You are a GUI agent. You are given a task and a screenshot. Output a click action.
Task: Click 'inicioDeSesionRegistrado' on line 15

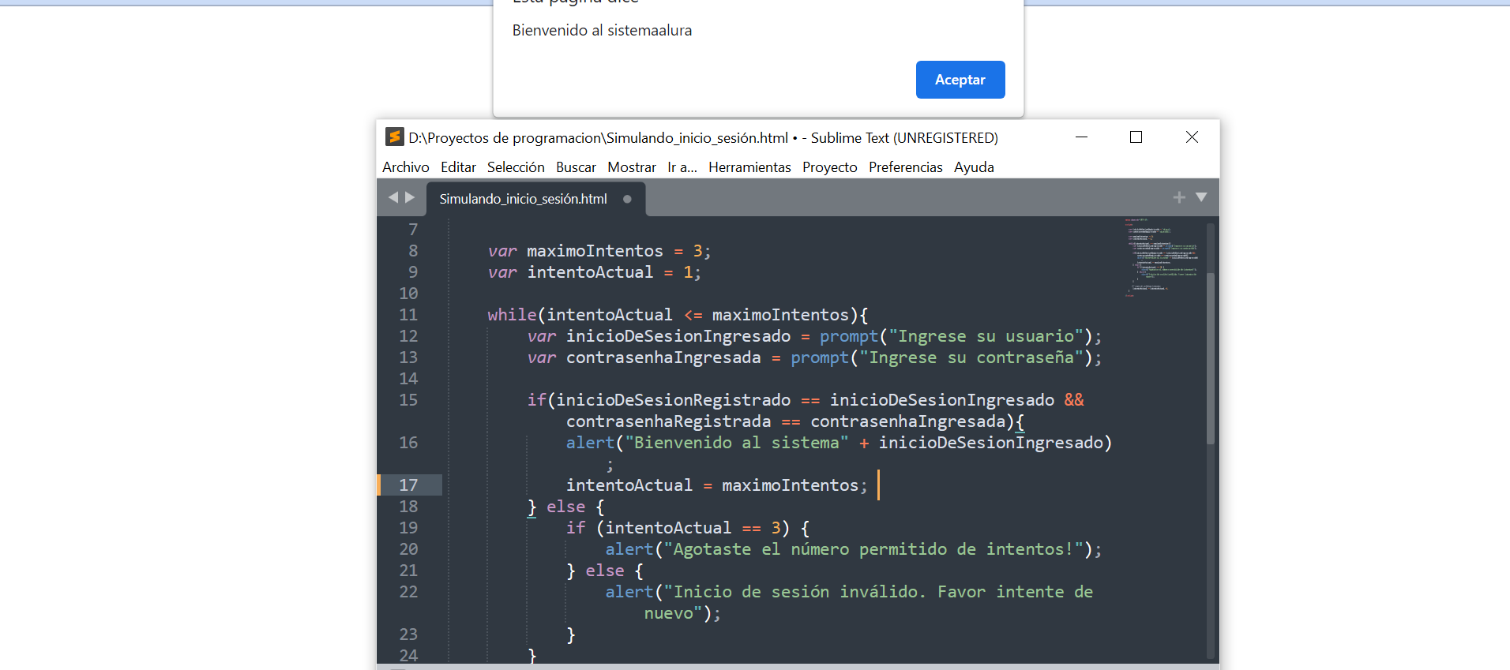pos(673,400)
